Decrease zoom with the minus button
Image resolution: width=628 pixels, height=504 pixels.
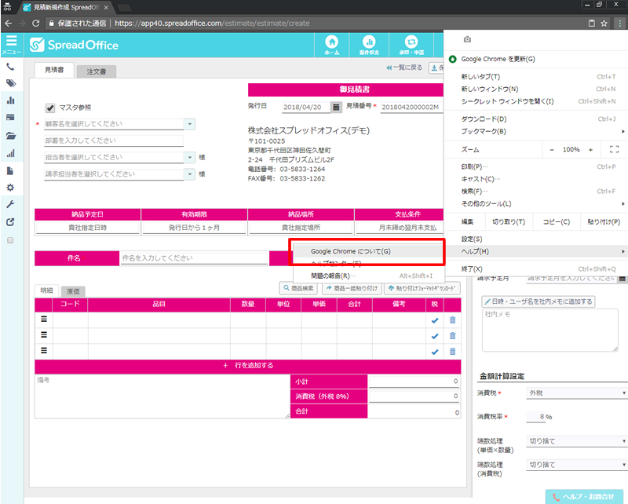click(552, 149)
